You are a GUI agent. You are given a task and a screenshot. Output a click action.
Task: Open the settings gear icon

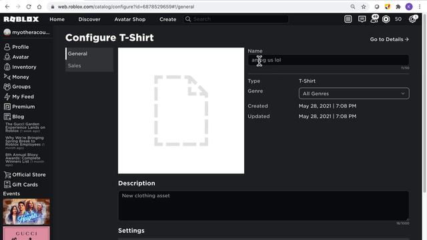coord(413,19)
